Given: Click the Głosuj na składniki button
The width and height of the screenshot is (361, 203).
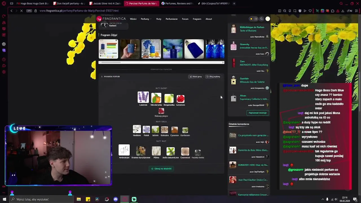Looking at the screenshot, I should pos(161,169).
